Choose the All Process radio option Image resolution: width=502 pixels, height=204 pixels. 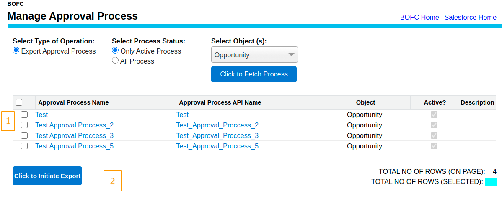click(115, 61)
